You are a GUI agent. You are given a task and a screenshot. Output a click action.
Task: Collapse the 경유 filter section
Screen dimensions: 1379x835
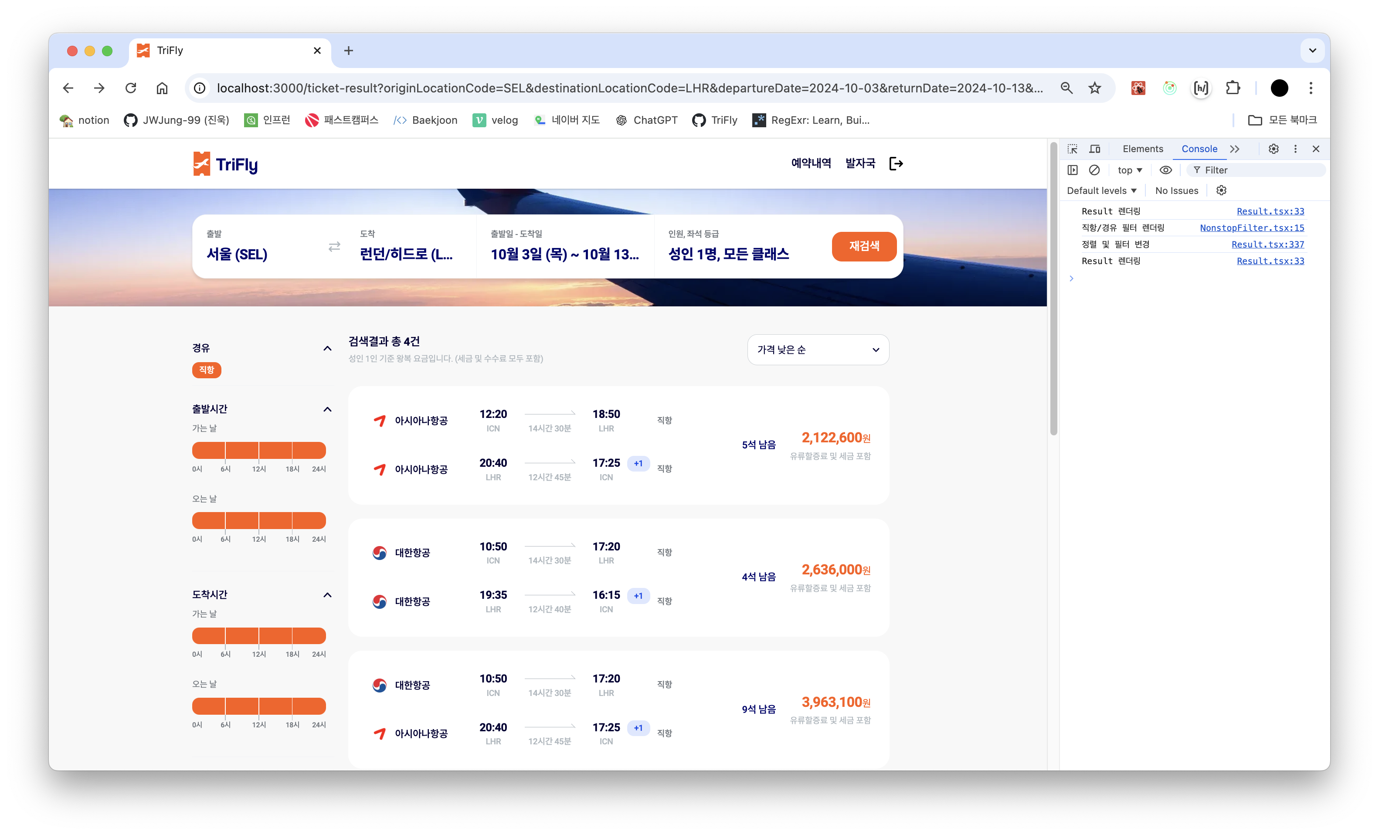327,348
